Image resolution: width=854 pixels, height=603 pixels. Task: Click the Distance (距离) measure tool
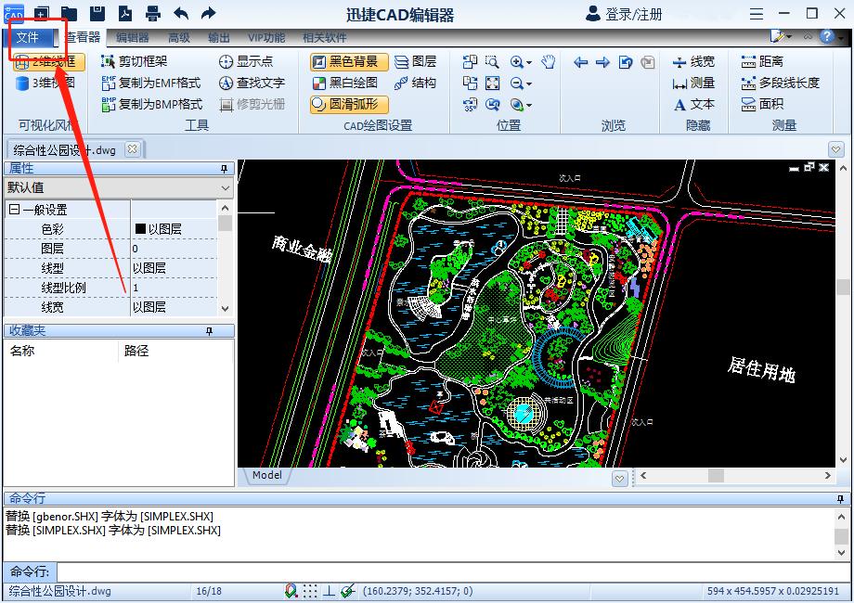pyautogui.click(x=762, y=61)
